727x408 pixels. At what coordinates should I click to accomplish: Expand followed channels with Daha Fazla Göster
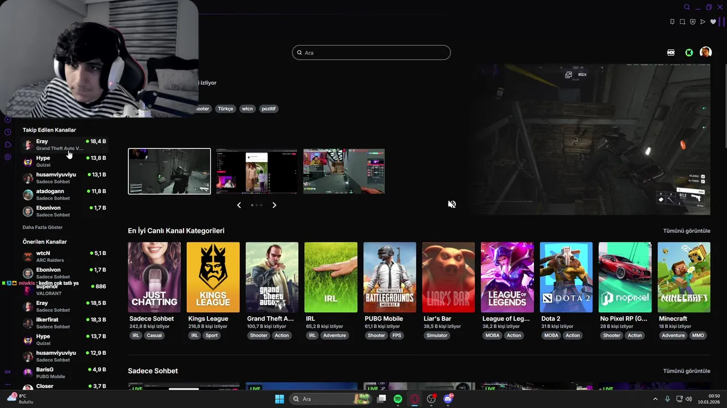43,227
